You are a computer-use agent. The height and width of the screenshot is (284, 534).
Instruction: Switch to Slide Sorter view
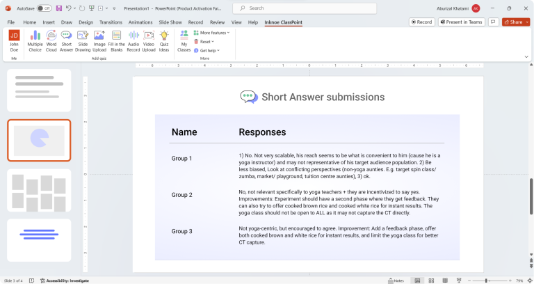pos(432,281)
